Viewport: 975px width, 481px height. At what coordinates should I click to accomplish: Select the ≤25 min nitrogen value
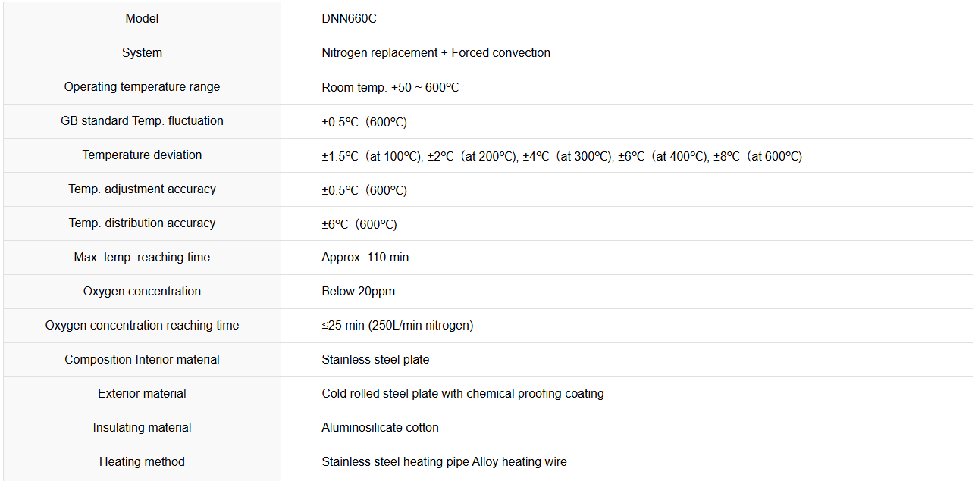(x=397, y=326)
